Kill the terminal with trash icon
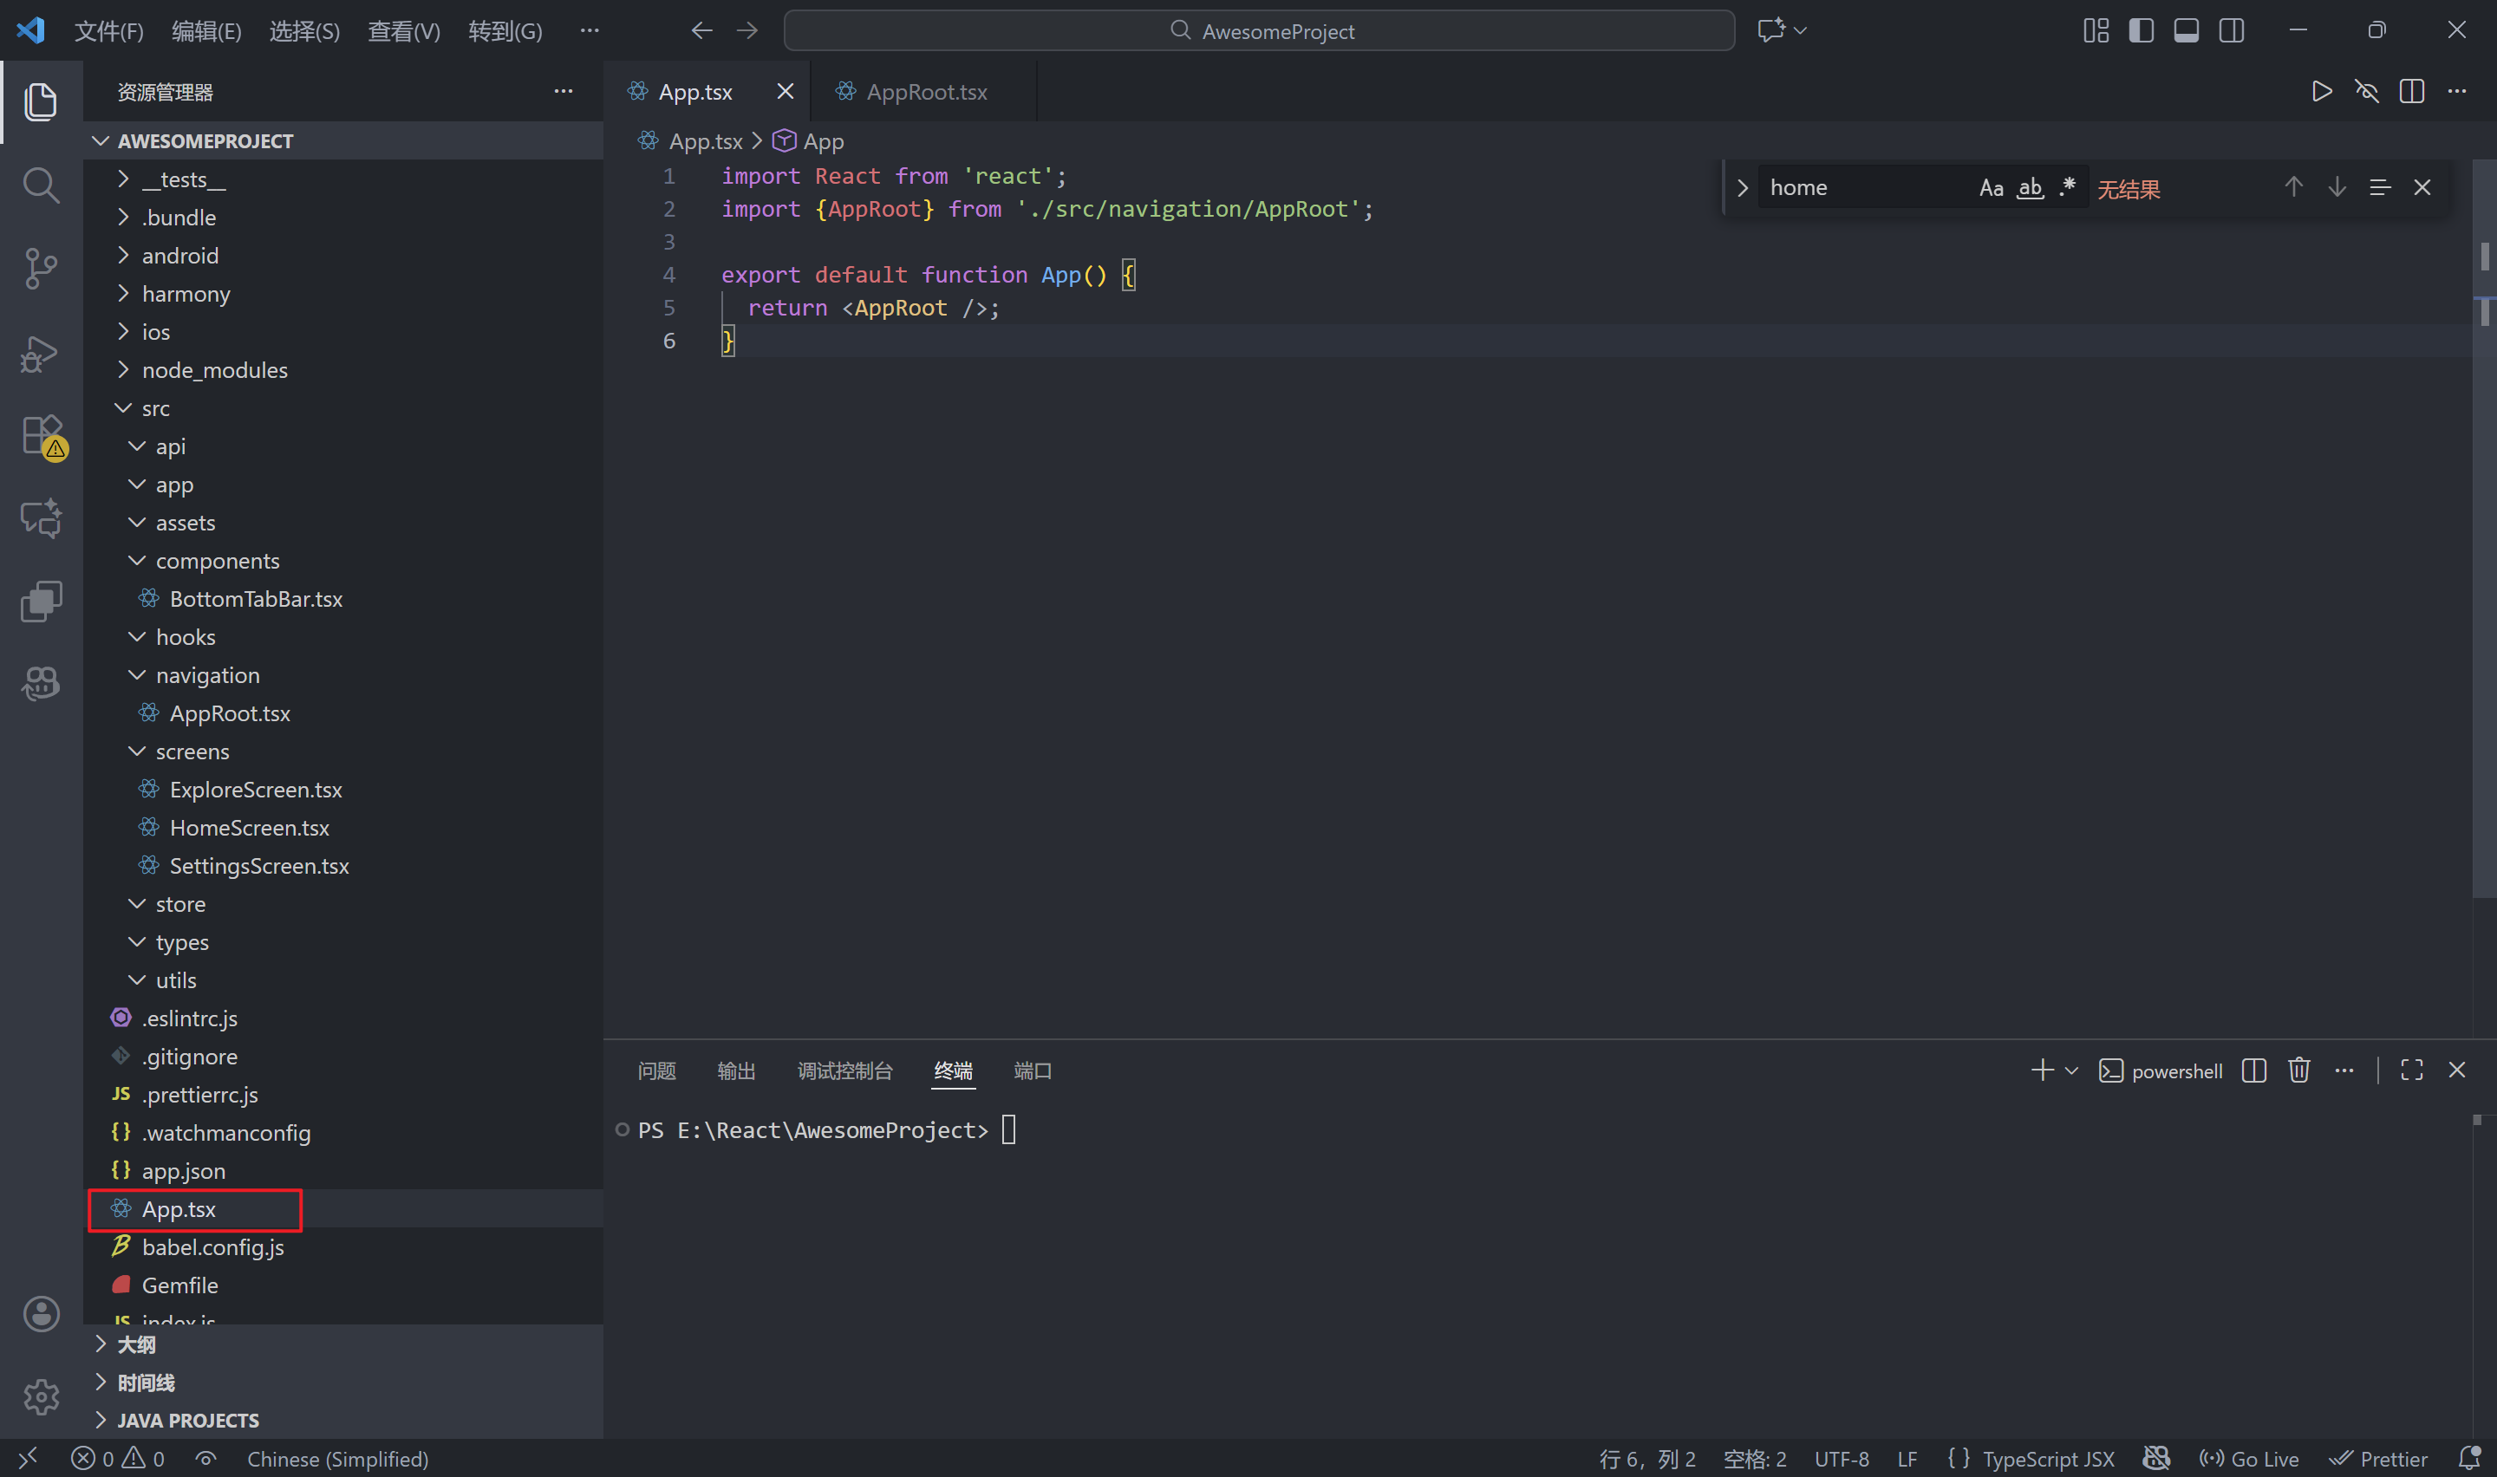 [x=2299, y=1070]
